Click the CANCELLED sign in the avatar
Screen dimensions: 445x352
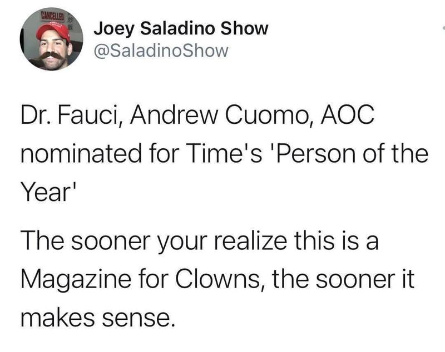pyautogui.click(x=53, y=17)
